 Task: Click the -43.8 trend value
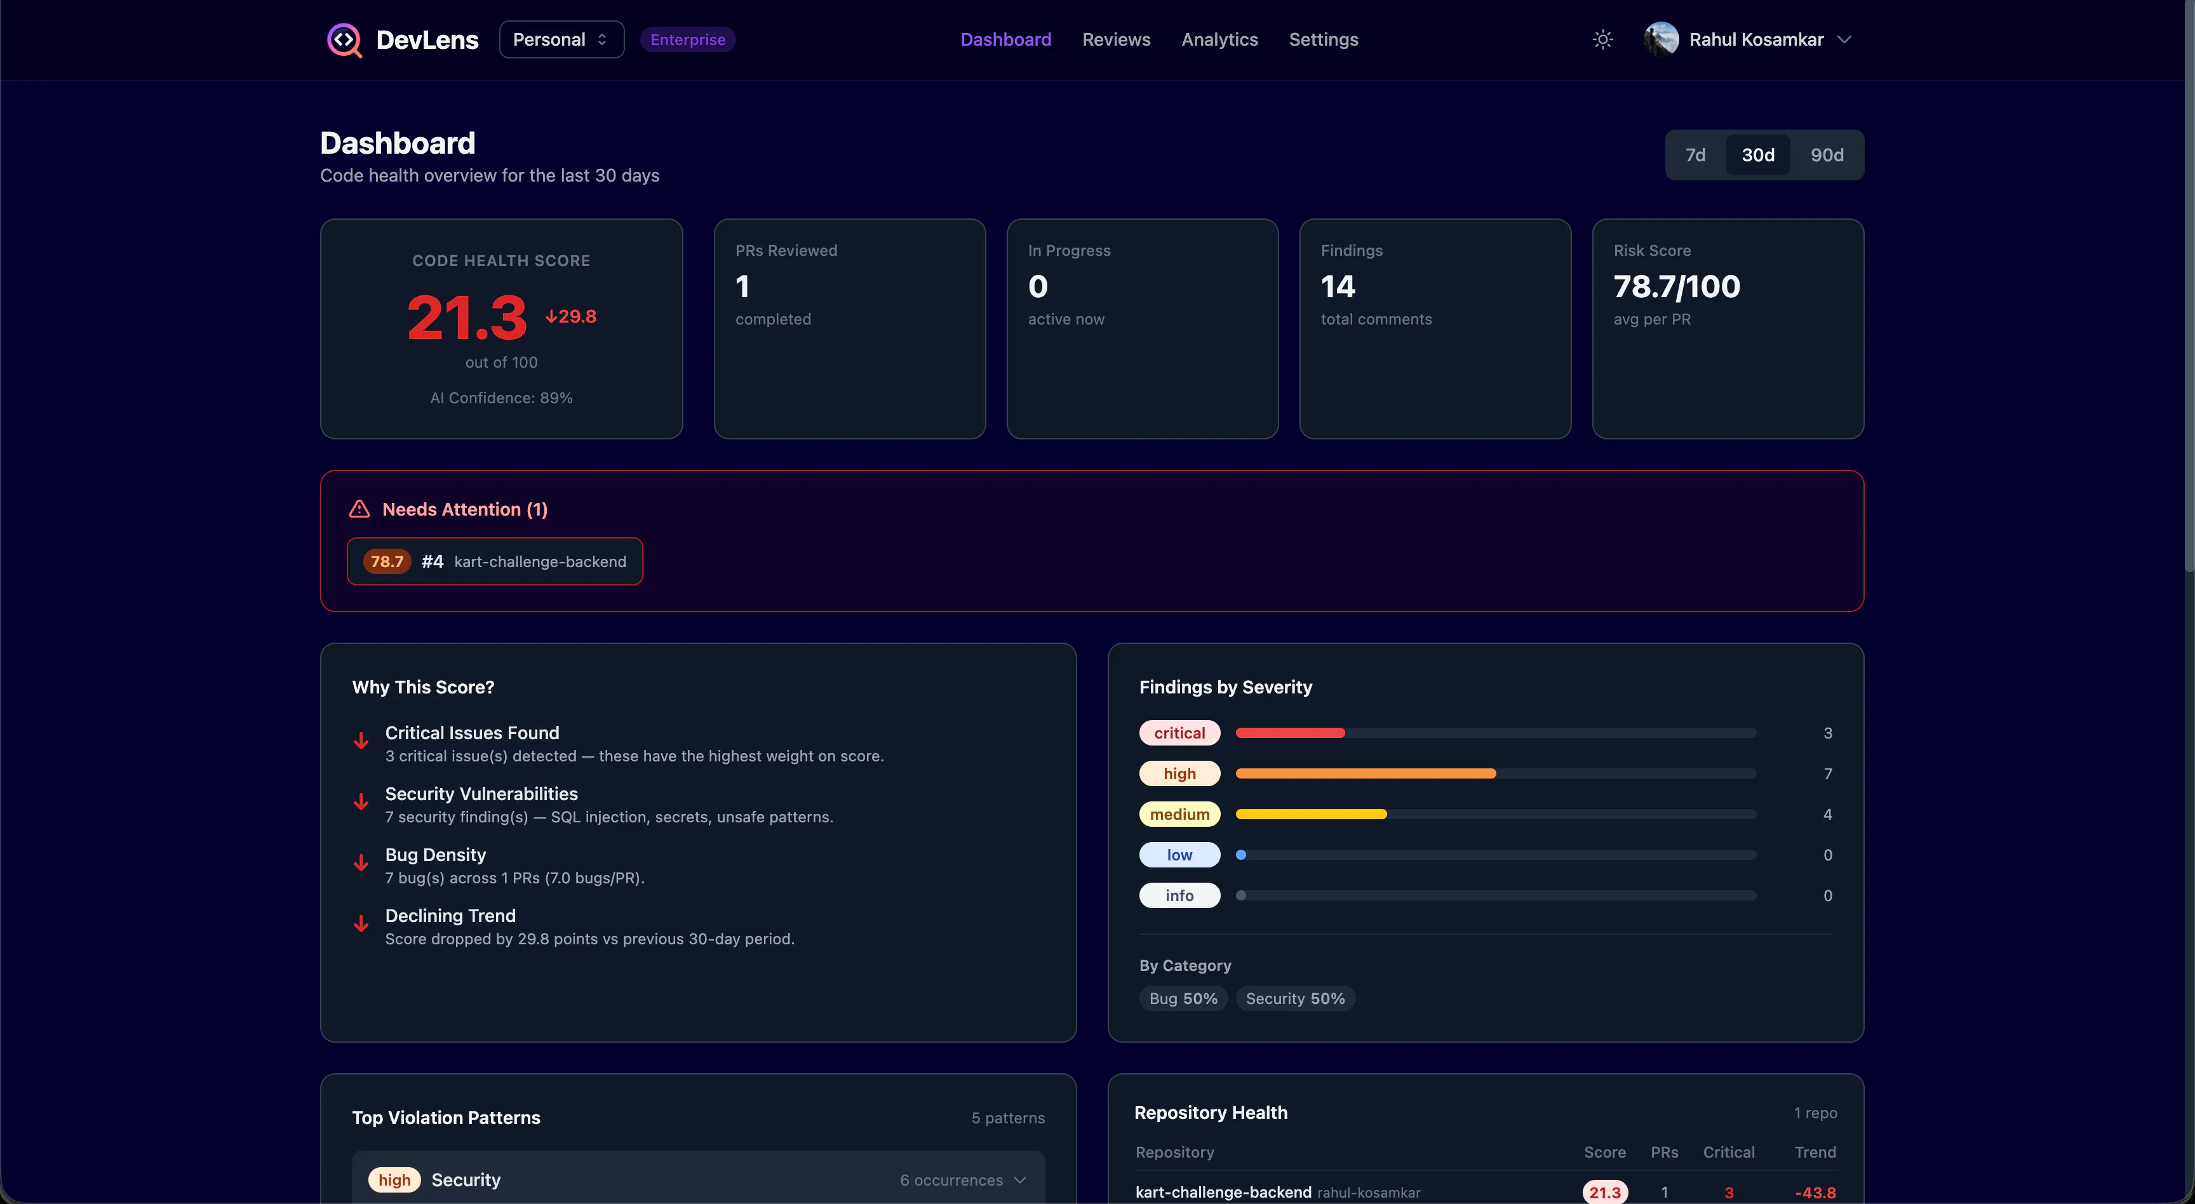pyautogui.click(x=1815, y=1192)
